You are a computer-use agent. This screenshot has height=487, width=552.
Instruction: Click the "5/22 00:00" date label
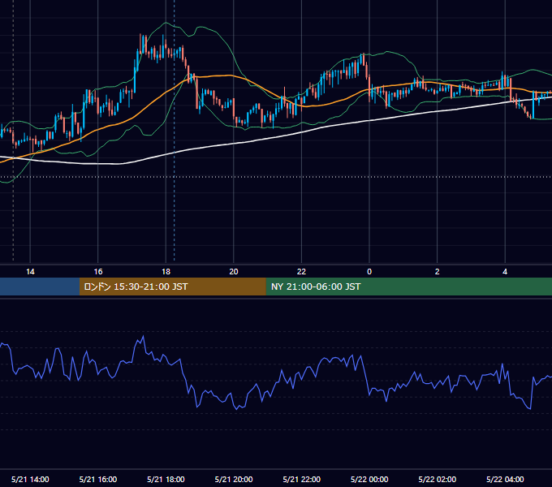pyautogui.click(x=369, y=479)
